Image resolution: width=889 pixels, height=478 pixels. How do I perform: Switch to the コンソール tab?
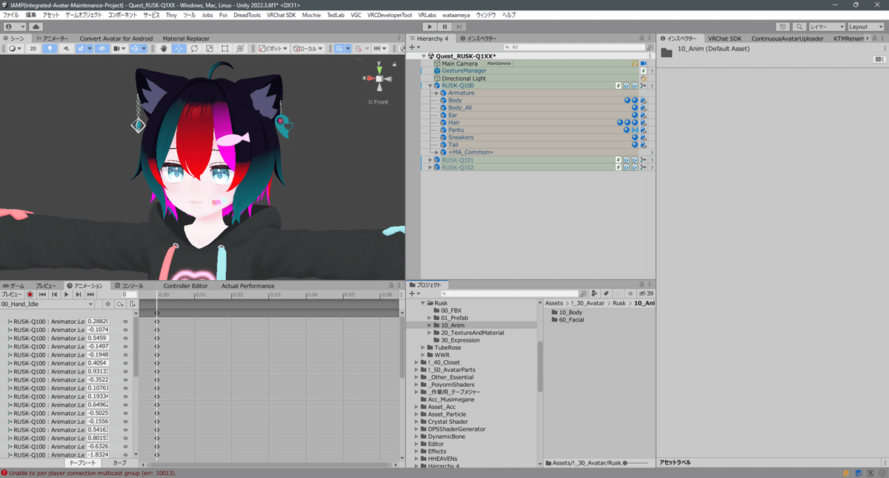tap(129, 285)
